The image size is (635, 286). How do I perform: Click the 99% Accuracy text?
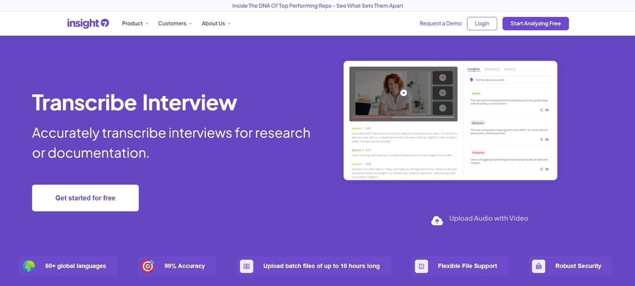185,266
